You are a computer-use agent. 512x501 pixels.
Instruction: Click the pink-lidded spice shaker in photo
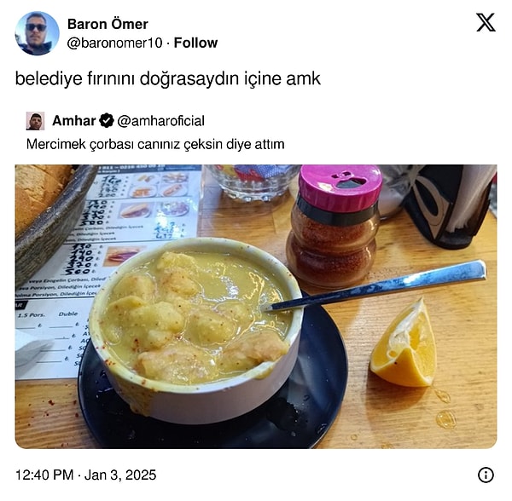point(335,226)
